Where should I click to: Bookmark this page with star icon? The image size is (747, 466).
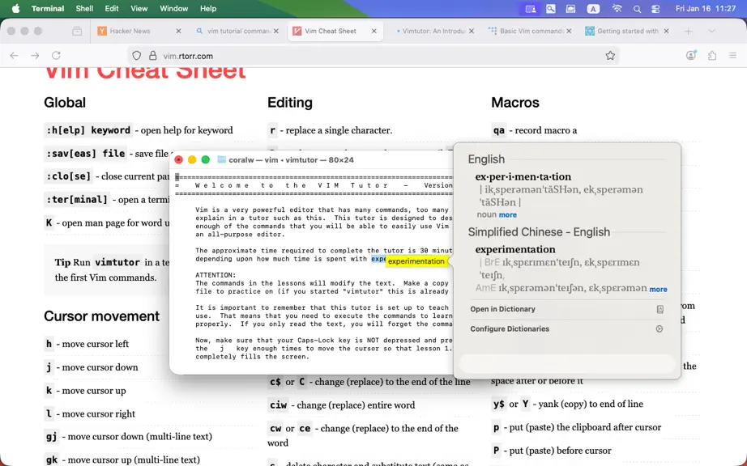tap(610, 56)
